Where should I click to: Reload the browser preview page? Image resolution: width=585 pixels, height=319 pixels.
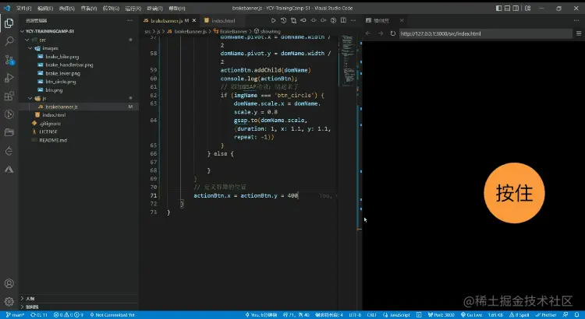(393, 33)
